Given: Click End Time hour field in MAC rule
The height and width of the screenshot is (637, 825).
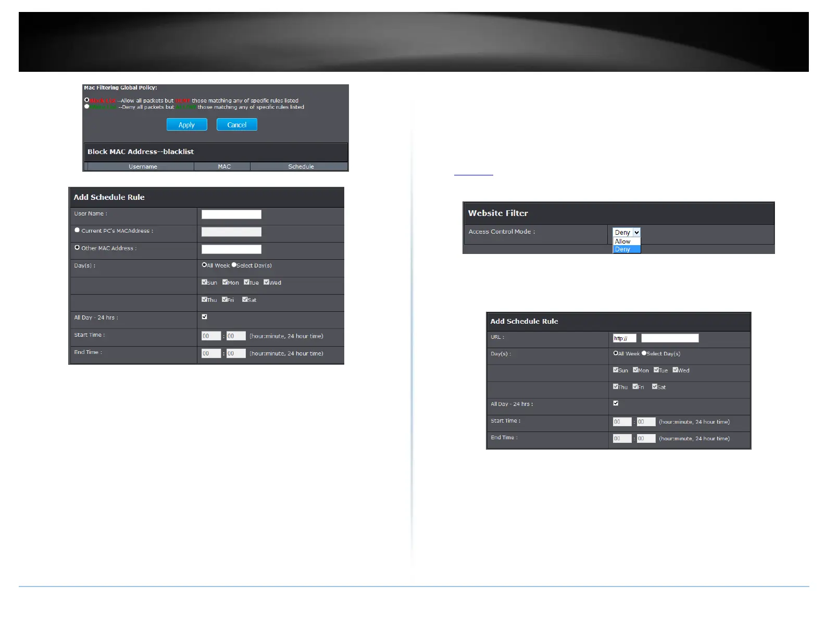Looking at the screenshot, I should point(211,353).
